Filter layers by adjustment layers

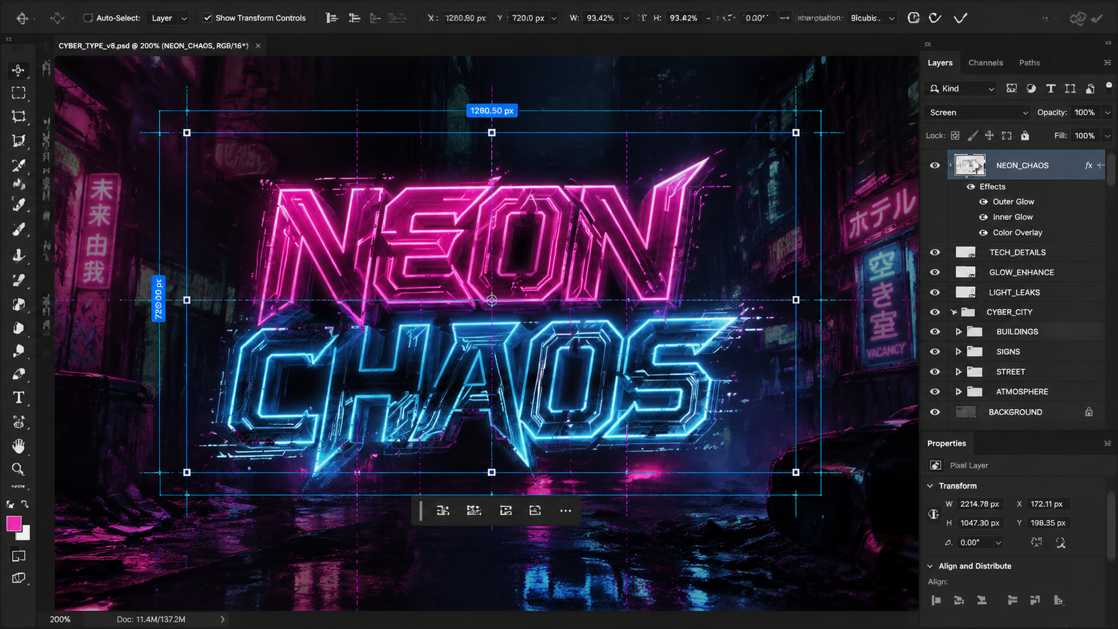[x=1031, y=88]
